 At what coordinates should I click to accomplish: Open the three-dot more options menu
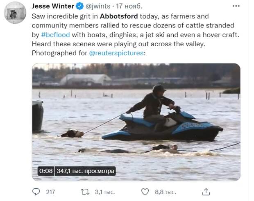(236, 6)
